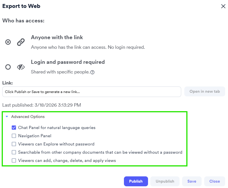Click the Link text field
This screenshot has height=188, width=228.
point(92,92)
